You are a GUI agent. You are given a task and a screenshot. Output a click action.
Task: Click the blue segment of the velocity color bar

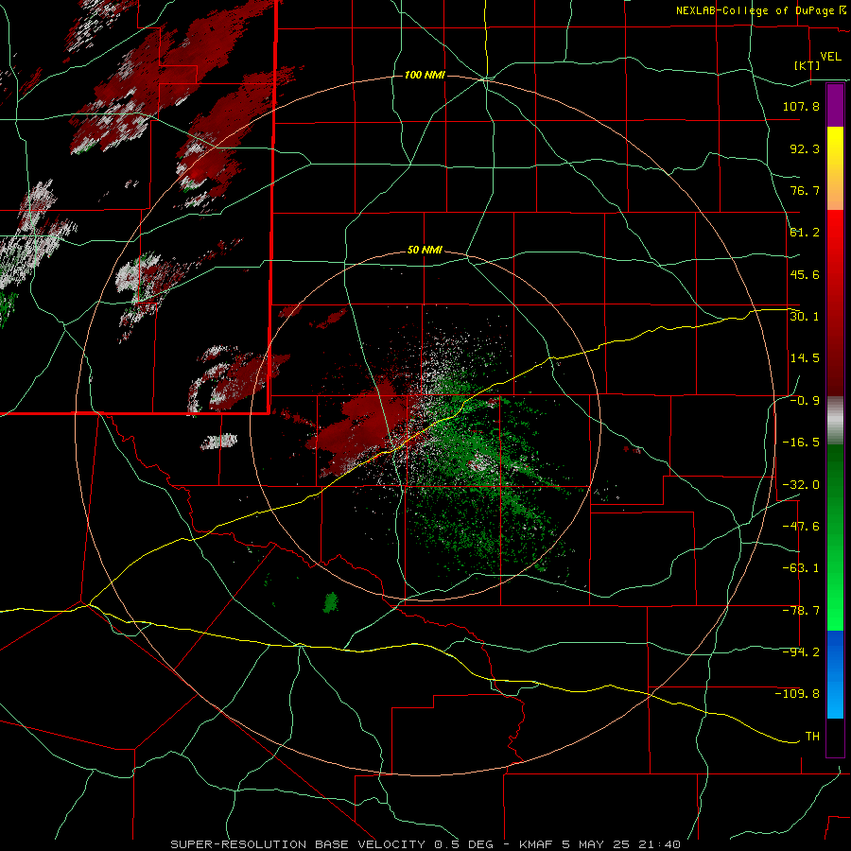point(835,674)
